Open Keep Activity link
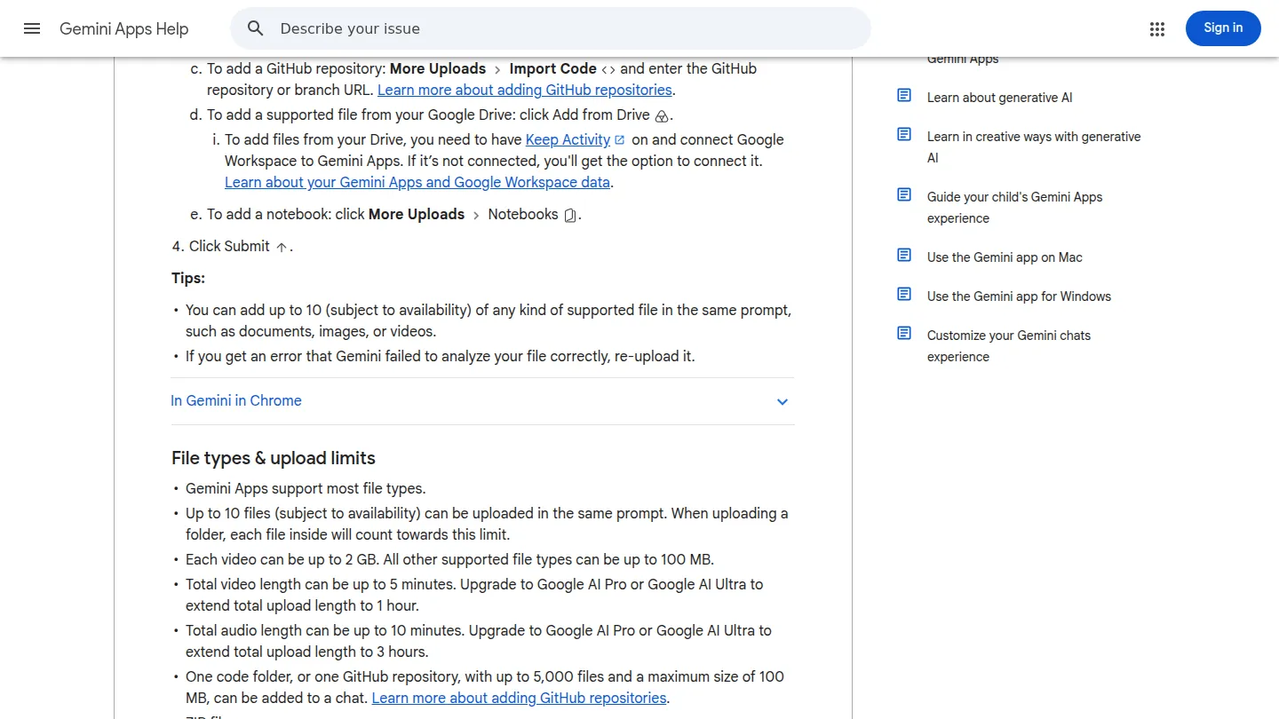 (x=568, y=139)
